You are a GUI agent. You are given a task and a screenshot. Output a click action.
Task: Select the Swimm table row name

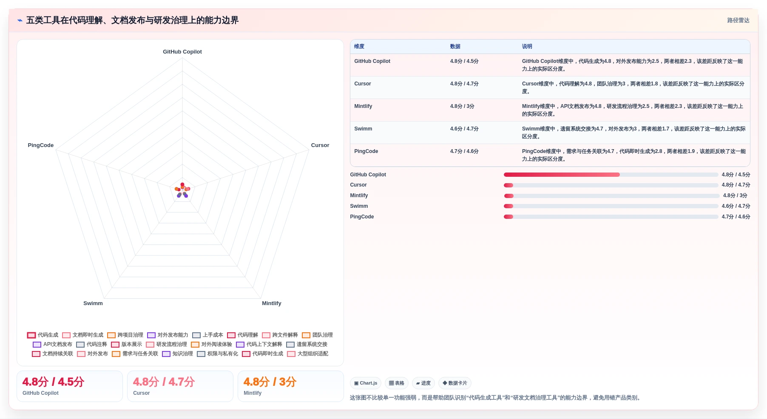[363, 129]
